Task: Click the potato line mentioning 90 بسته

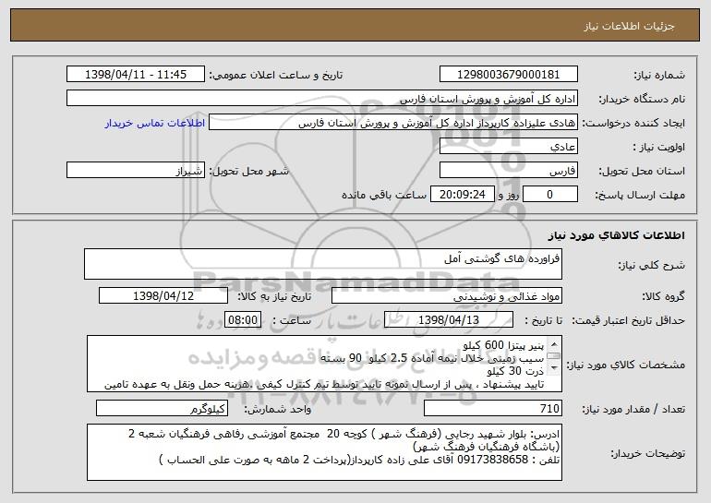Action: 432,358
